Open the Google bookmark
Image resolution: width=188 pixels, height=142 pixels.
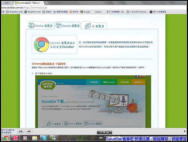click(x=85, y=12)
